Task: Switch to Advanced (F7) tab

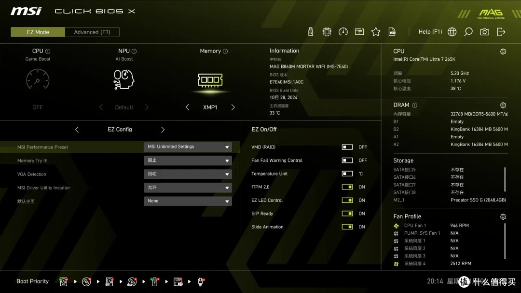Action: pyautogui.click(x=92, y=32)
